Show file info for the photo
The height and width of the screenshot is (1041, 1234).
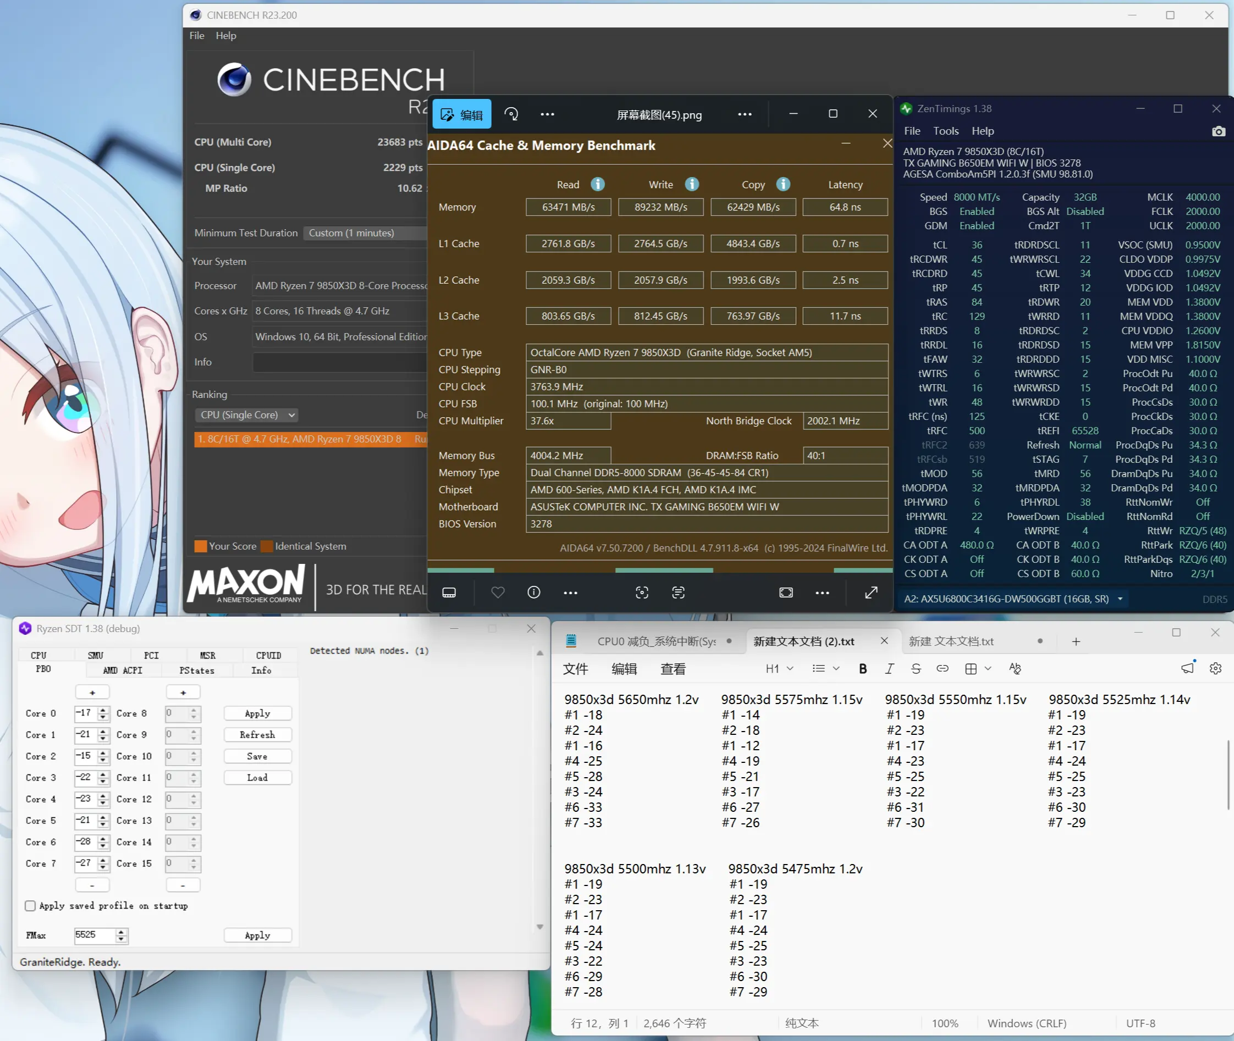coord(534,593)
